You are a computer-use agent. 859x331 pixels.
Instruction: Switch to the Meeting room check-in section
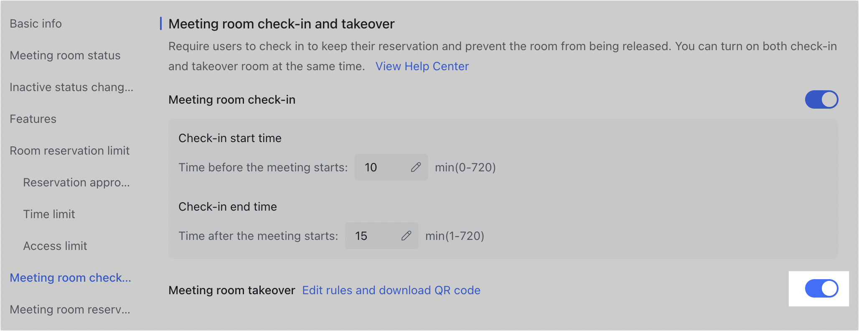(70, 278)
